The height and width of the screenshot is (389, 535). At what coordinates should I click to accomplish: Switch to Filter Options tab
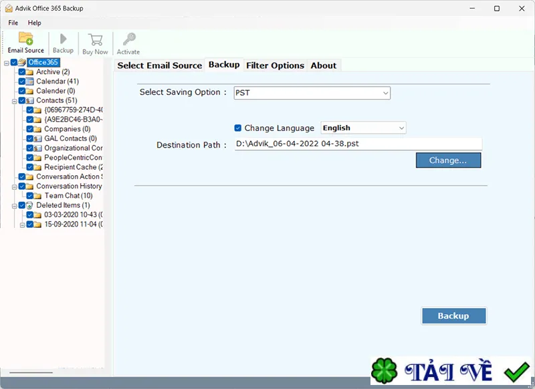point(275,66)
